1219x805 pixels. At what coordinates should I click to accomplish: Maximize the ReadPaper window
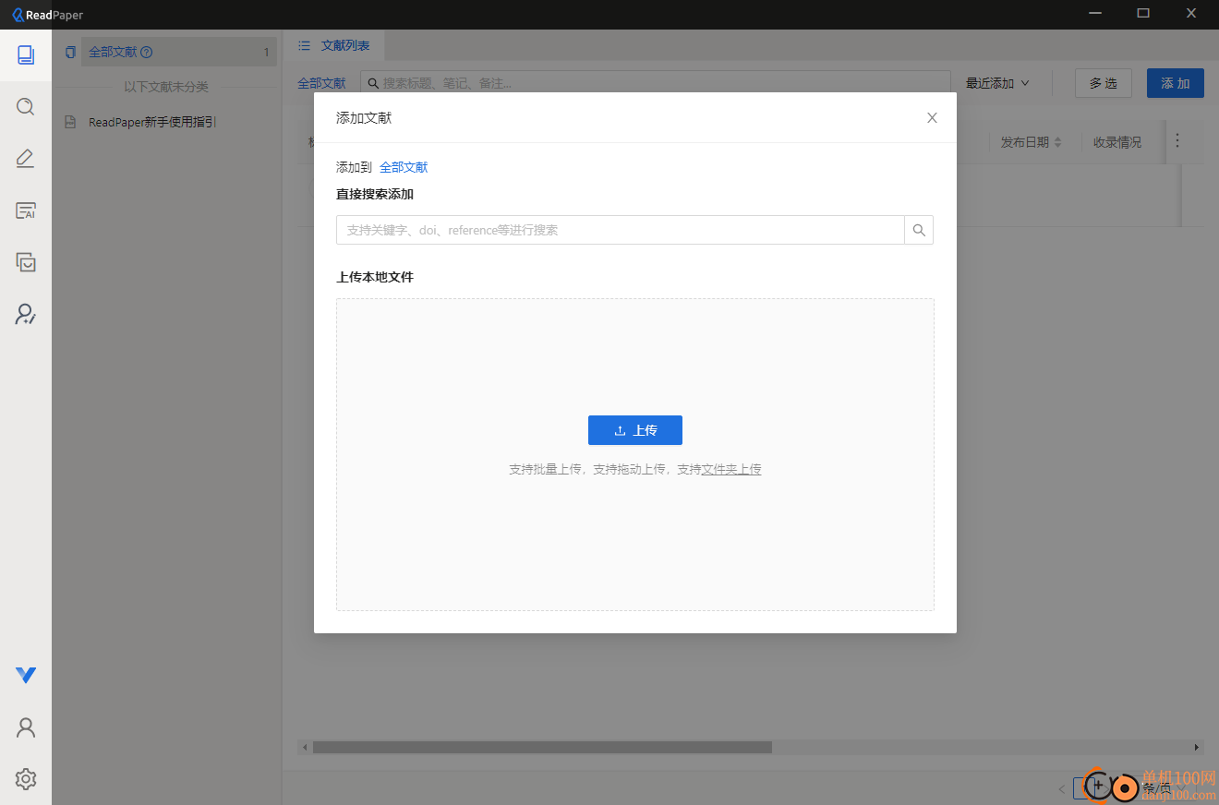(1143, 13)
